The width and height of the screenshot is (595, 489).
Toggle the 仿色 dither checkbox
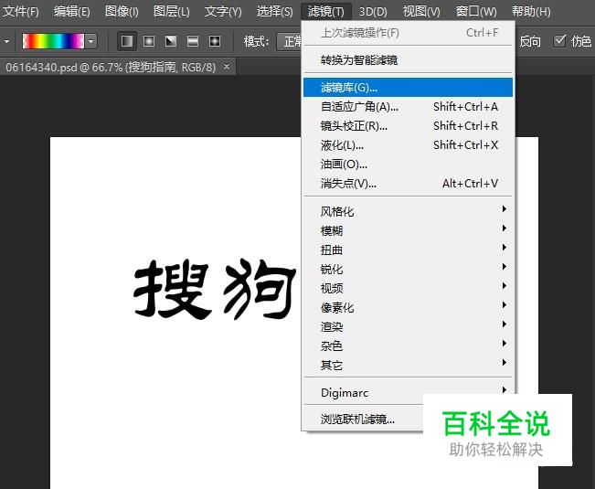pyautogui.click(x=559, y=40)
